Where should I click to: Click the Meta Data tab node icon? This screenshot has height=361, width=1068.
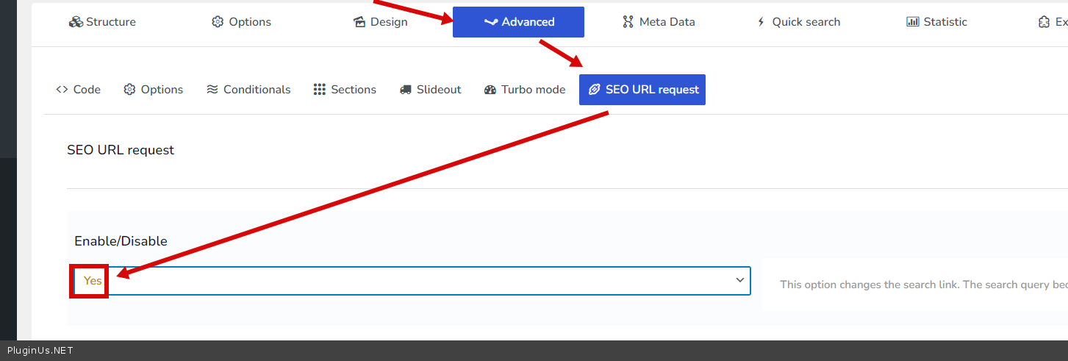click(x=628, y=22)
